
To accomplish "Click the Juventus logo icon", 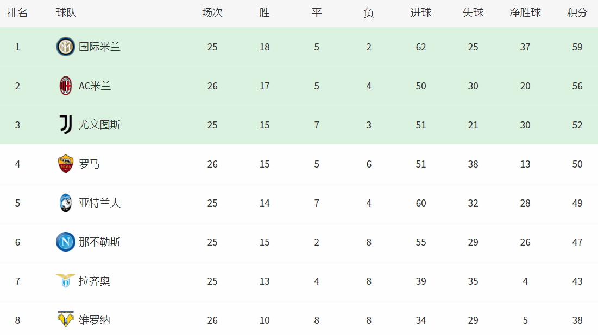I will point(66,125).
